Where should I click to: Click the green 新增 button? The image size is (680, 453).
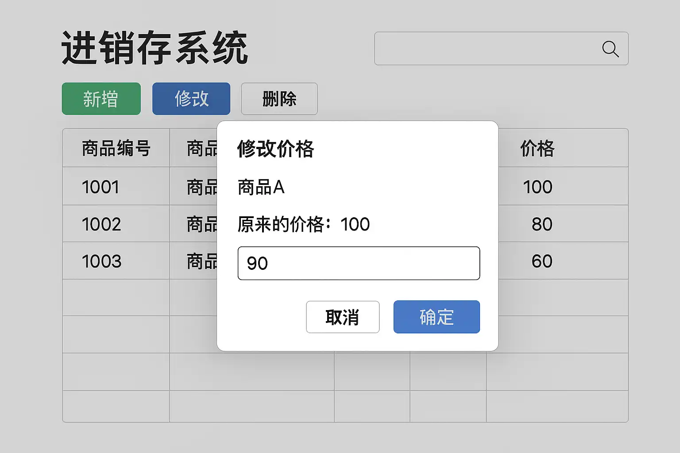pos(101,99)
